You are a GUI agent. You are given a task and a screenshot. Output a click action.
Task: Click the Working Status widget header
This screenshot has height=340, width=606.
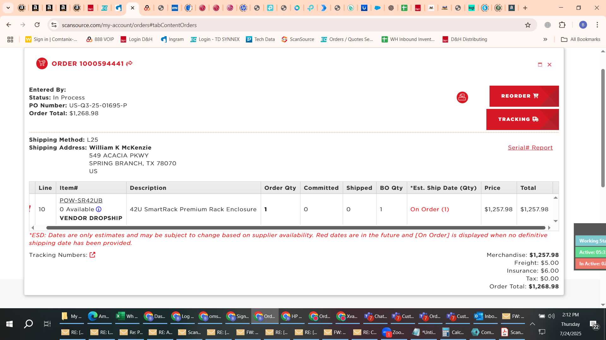pyautogui.click(x=591, y=241)
